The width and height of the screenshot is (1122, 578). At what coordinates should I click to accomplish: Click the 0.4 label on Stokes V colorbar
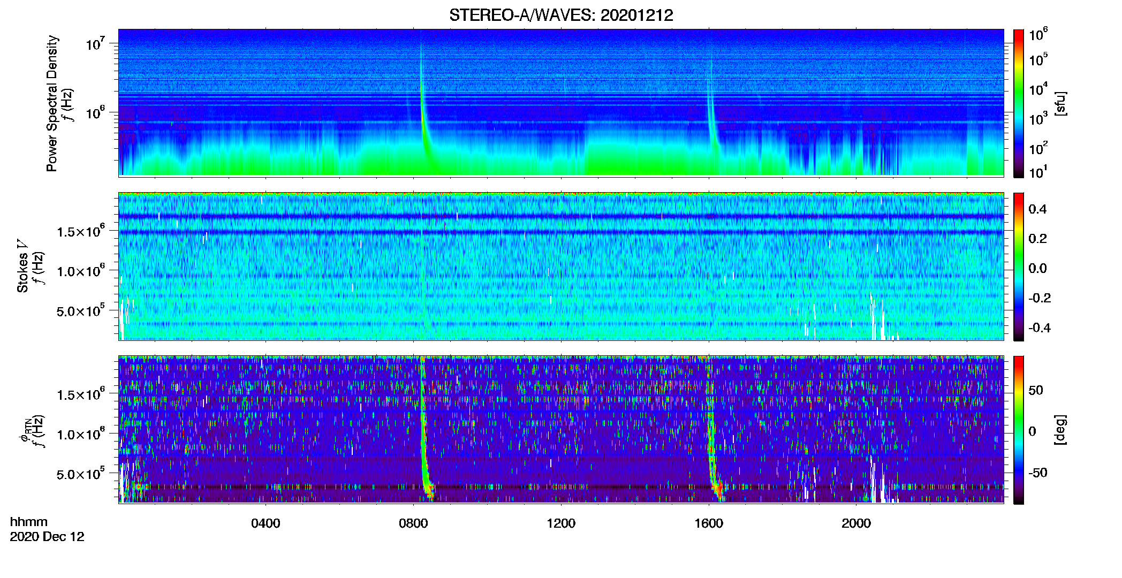point(1037,209)
